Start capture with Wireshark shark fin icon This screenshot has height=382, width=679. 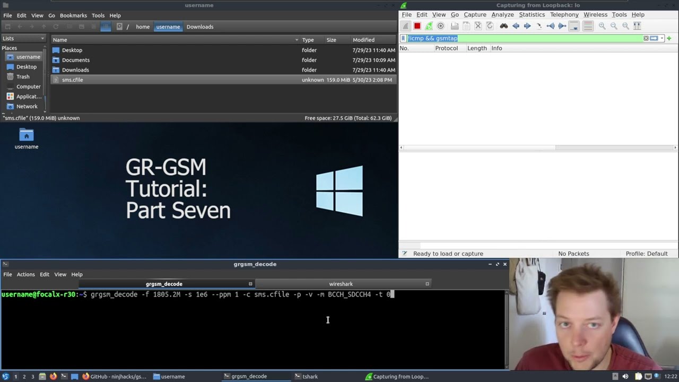pyautogui.click(x=405, y=26)
